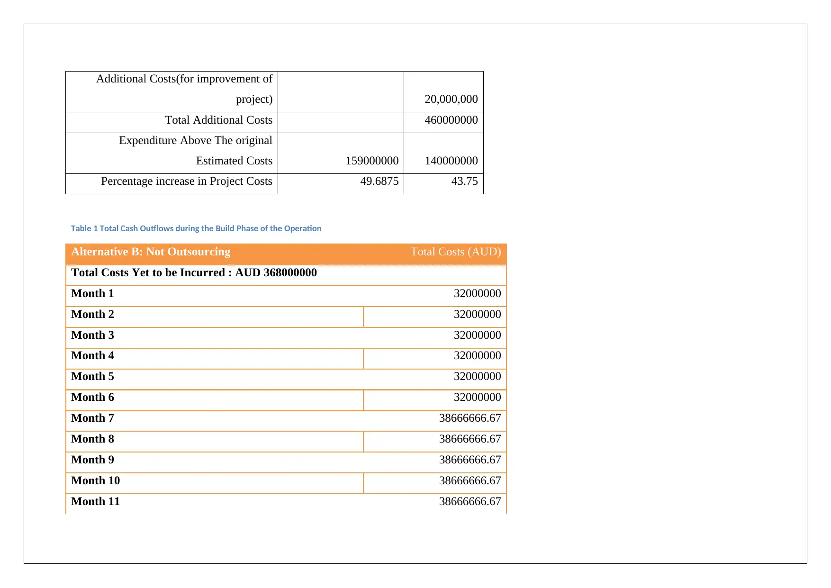Select the 20,000,000 cost value
The image size is (831, 588).
point(451,99)
